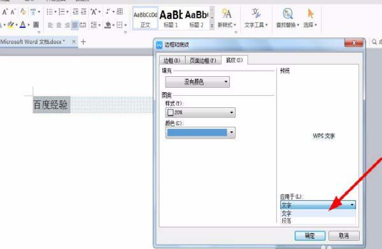Align the paragraph right
Screen dimensions: 382x249
[x=67, y=25]
